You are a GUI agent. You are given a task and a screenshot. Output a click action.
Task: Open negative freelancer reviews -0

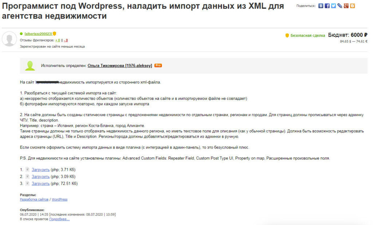pos(66,40)
